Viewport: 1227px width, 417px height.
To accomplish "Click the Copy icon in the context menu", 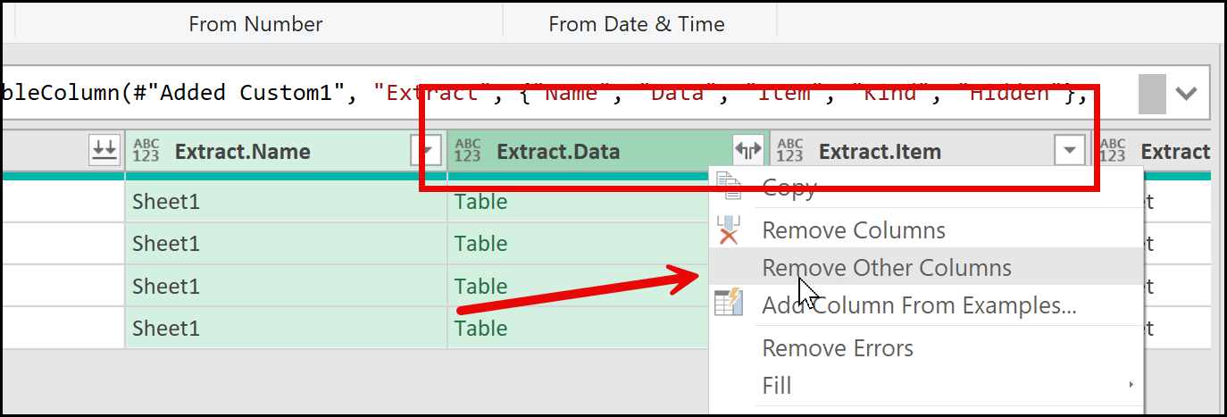I will (730, 187).
